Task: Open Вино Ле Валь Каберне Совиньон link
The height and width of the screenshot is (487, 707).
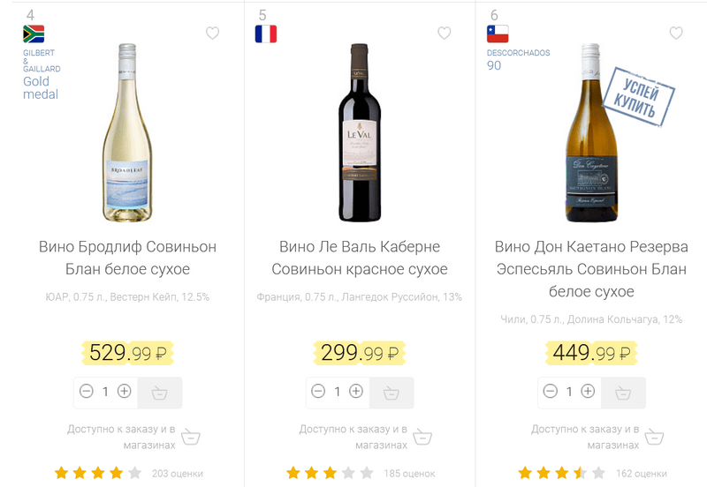Action: point(360,258)
